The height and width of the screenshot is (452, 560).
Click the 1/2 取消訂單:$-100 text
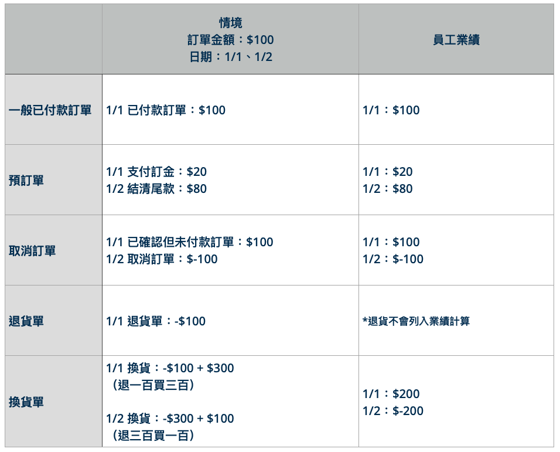(x=162, y=259)
